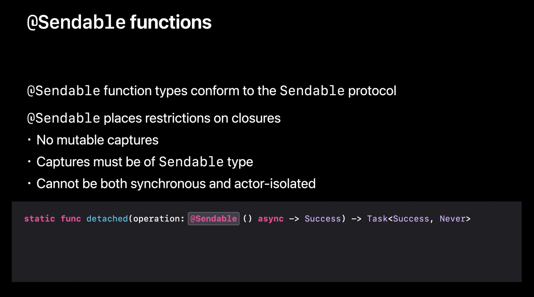Click the "operation:" parameter label

click(x=159, y=219)
